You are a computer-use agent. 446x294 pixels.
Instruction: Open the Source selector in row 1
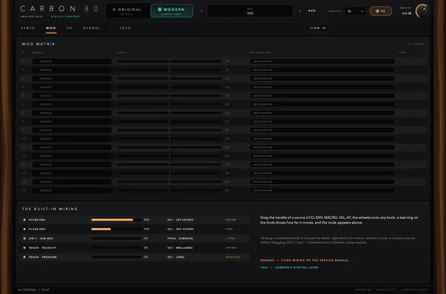click(72, 61)
